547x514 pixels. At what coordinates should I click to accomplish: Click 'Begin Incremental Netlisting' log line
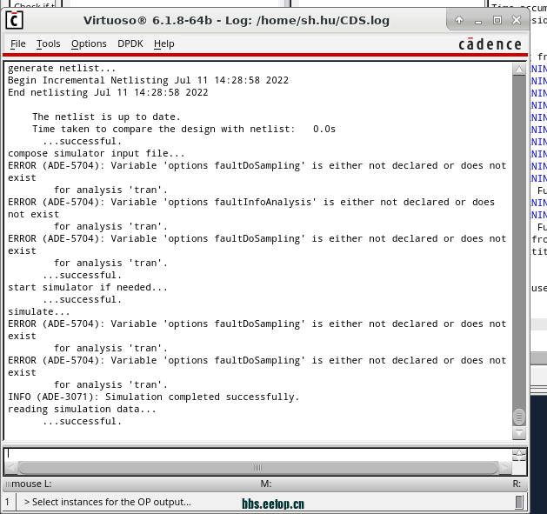point(148,80)
